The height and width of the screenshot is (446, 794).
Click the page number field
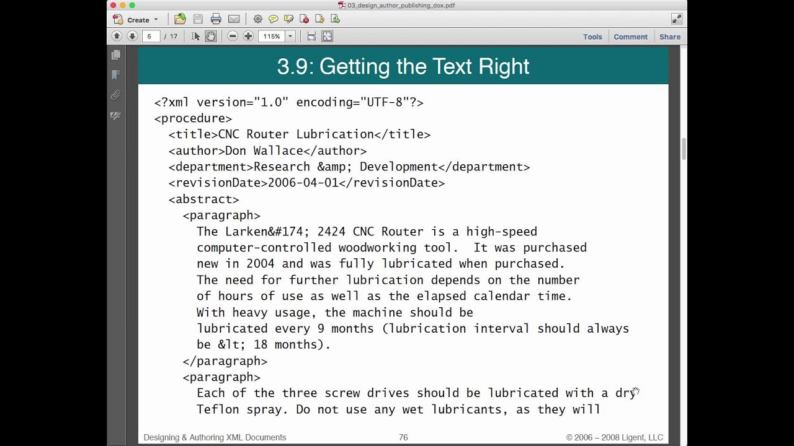(x=151, y=37)
